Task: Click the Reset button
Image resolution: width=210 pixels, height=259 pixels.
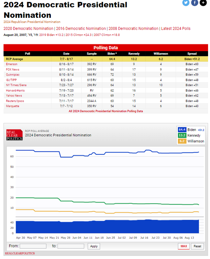Action: [197, 246]
